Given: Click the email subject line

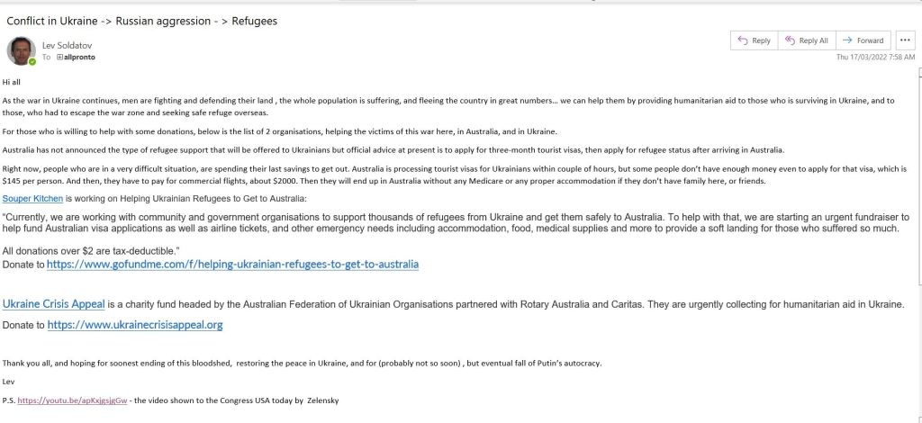Looking at the screenshot, I should [x=141, y=20].
